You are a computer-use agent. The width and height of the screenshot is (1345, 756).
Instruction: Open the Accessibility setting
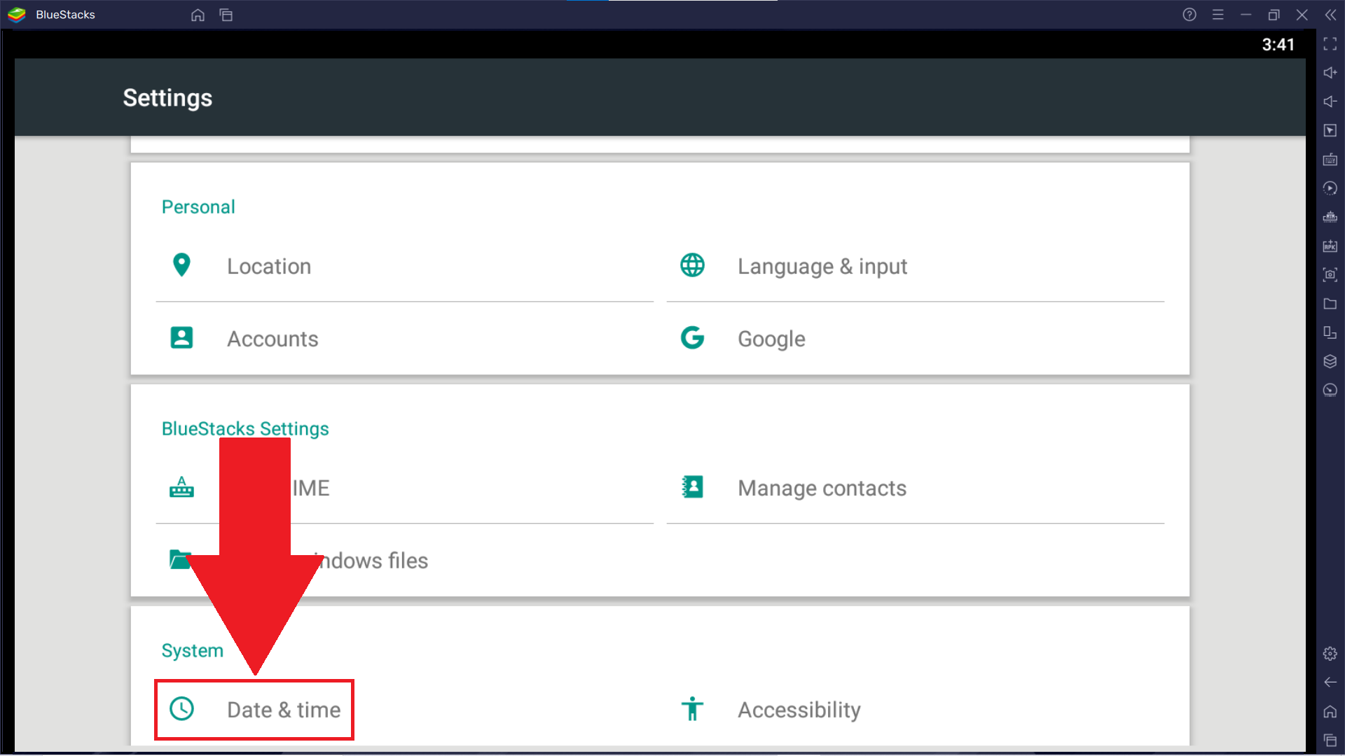pyautogui.click(x=916, y=710)
